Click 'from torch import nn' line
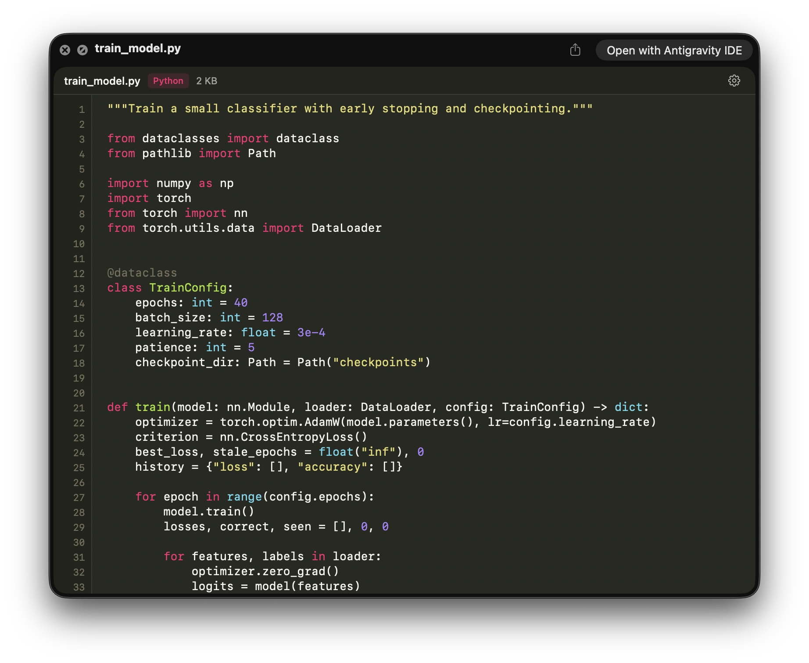Viewport: 809px width, 663px height. (x=177, y=213)
